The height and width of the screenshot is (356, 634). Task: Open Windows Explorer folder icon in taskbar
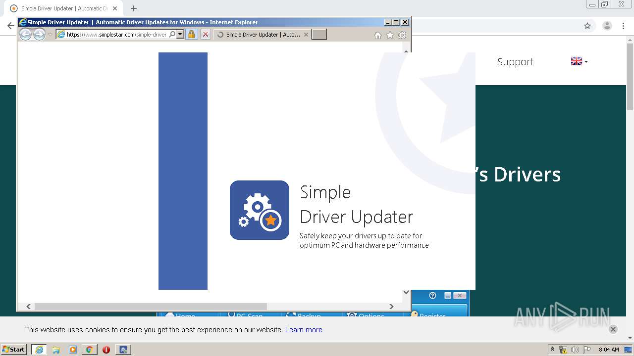click(x=56, y=350)
